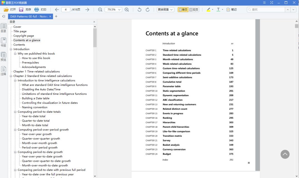Image resolution: width=299 pixels, height=178 pixels.
Task: Click the Print icon in toolbar
Action: (x=37, y=10)
